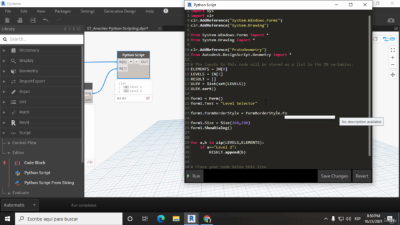Select Python Script in library tree
Viewport: 400px width, 225px height.
(37, 173)
